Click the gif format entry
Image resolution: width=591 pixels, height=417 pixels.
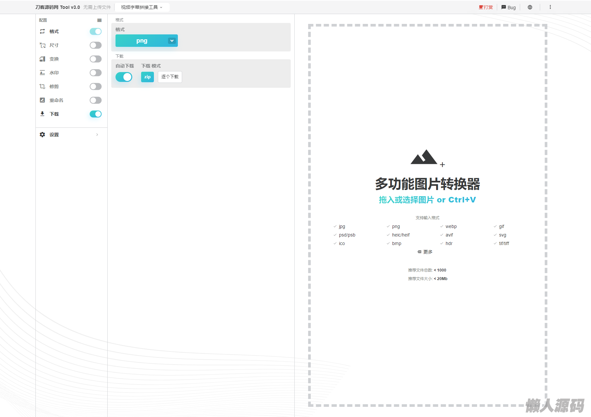coord(501,226)
